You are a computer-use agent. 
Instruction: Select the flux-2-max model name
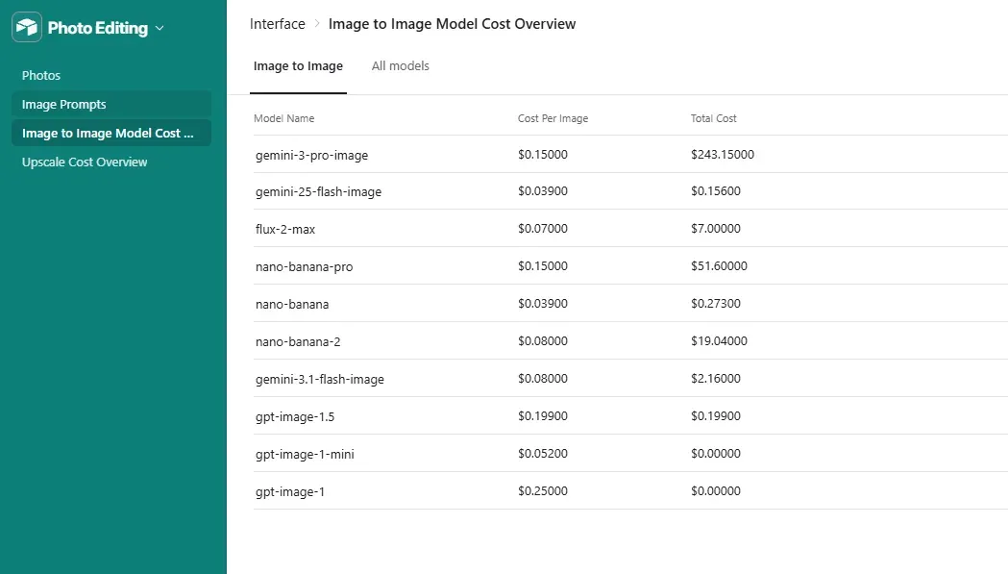pyautogui.click(x=285, y=229)
